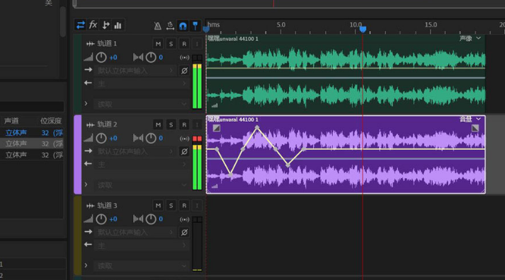
Task: Click the 位深度 column header
Action: pyautogui.click(x=51, y=121)
